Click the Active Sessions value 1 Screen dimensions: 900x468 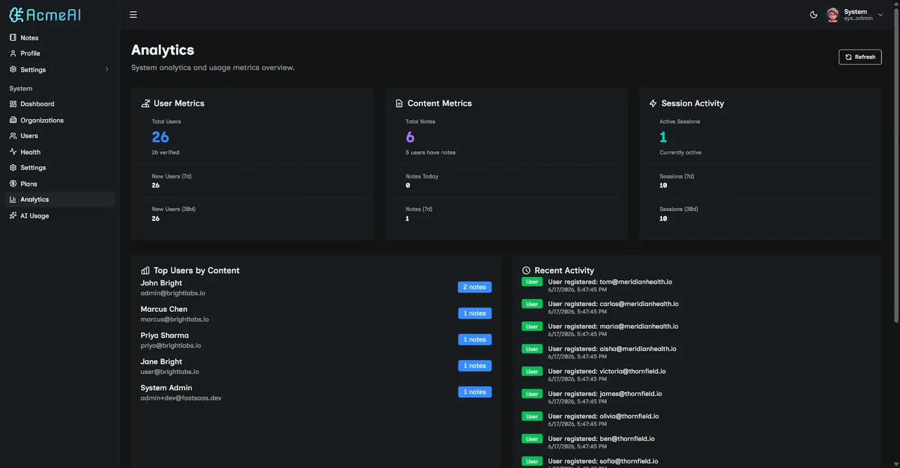pyautogui.click(x=663, y=137)
